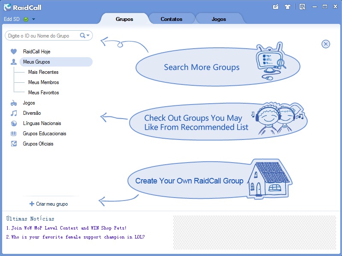
Task: Open Mais Recentes under Meus Grupos
Action: click(x=43, y=72)
